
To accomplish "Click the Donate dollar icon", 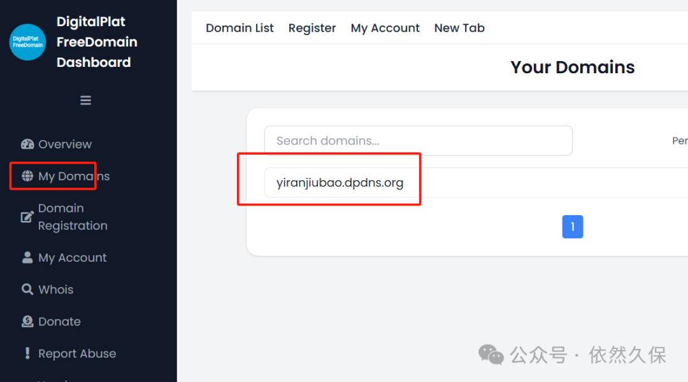I will [x=27, y=322].
